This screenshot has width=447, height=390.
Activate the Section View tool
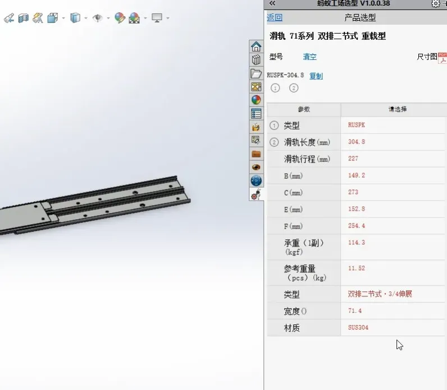coord(24,18)
